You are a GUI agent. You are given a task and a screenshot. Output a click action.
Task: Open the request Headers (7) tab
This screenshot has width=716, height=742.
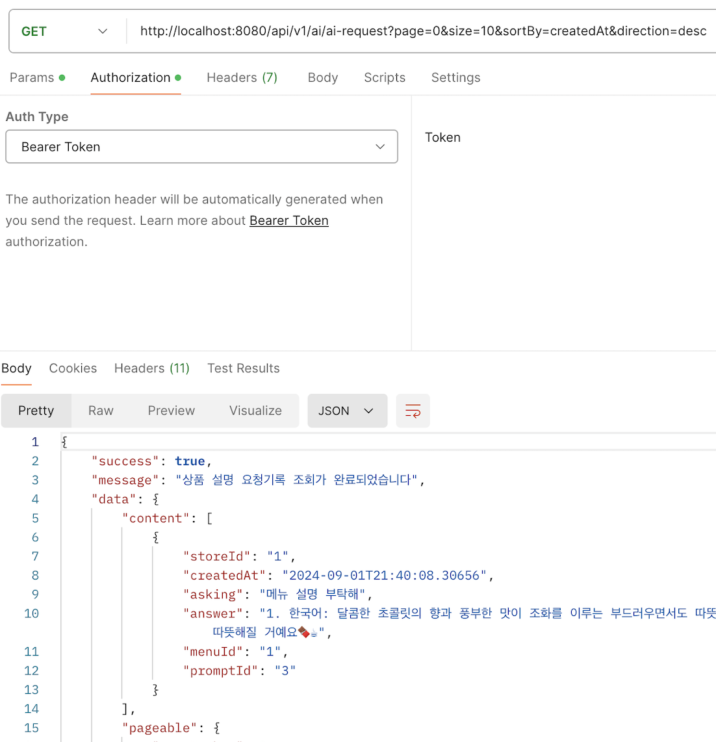pos(242,77)
